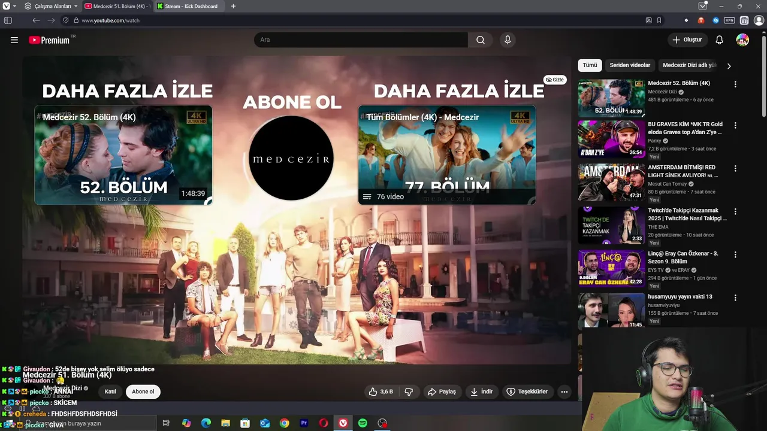767x431 pixels.
Task: Click the İndir download button
Action: click(x=482, y=391)
